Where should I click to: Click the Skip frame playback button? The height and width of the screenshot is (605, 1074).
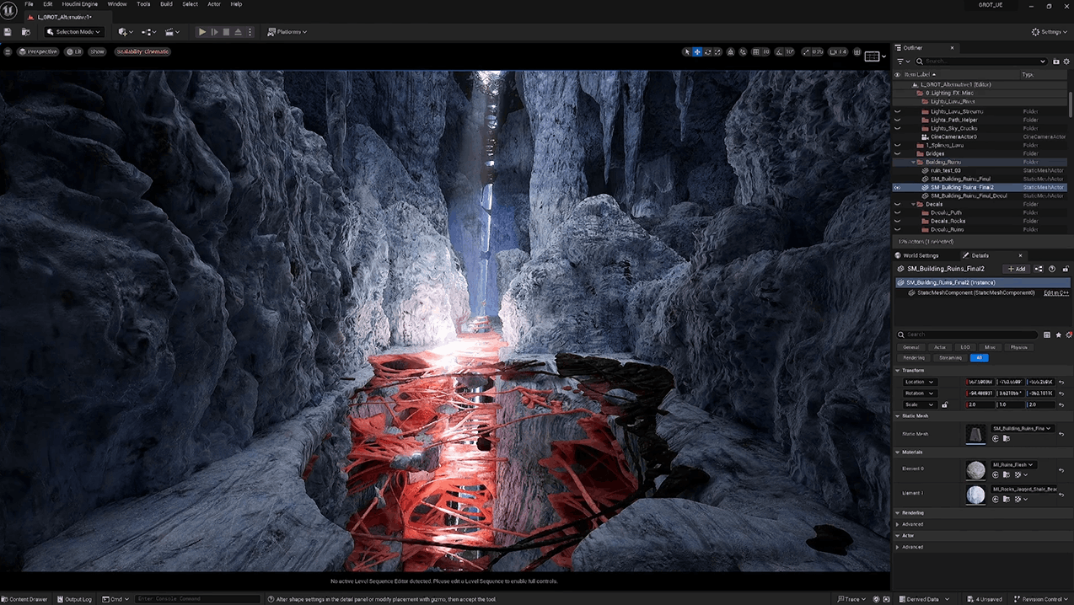click(x=214, y=32)
